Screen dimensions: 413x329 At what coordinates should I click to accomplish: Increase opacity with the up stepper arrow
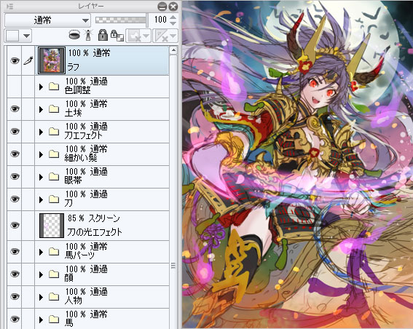coord(173,17)
